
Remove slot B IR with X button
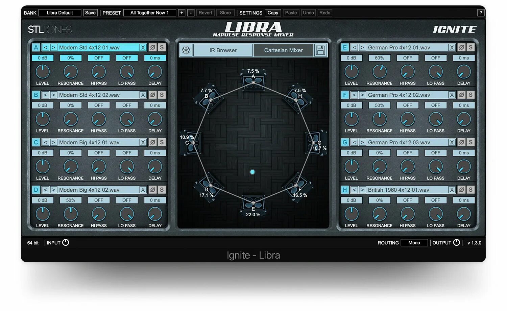(143, 95)
